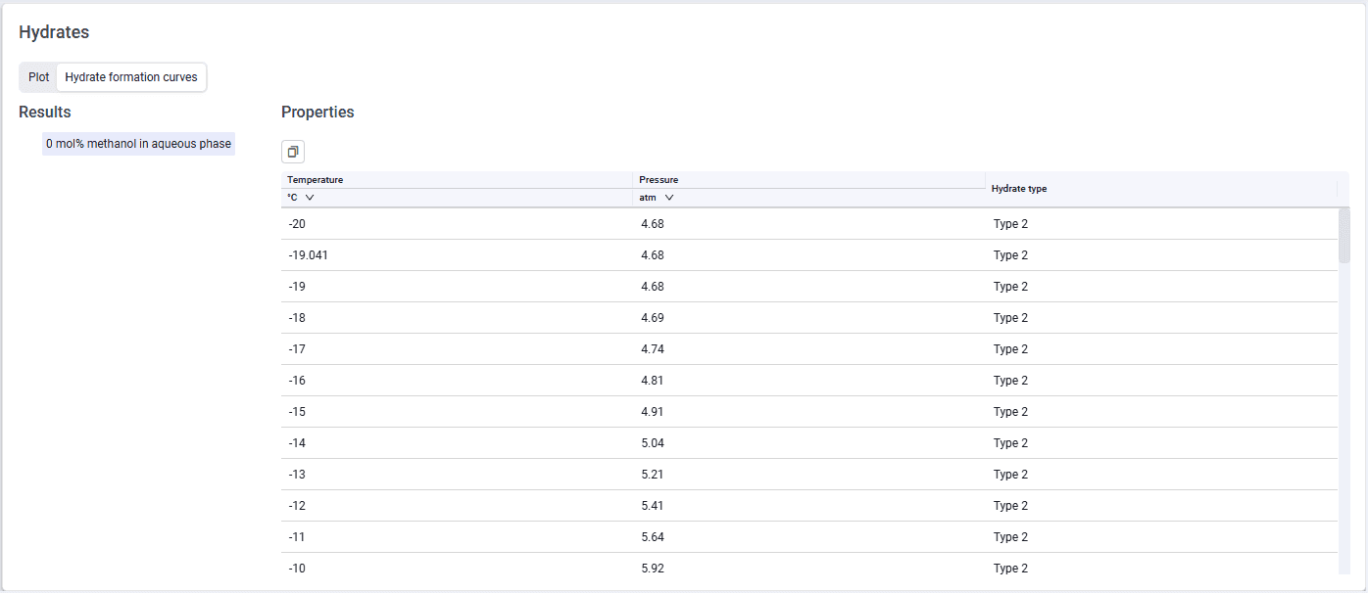Select the temperature cell -14
Screen dimensions: 1368x593
[x=457, y=443]
